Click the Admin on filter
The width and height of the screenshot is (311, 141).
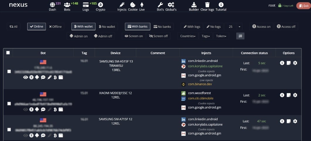click(79, 36)
